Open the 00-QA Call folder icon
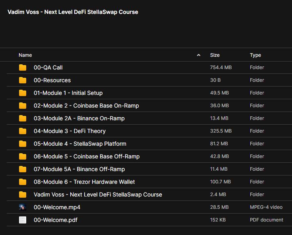 [x=23, y=67]
